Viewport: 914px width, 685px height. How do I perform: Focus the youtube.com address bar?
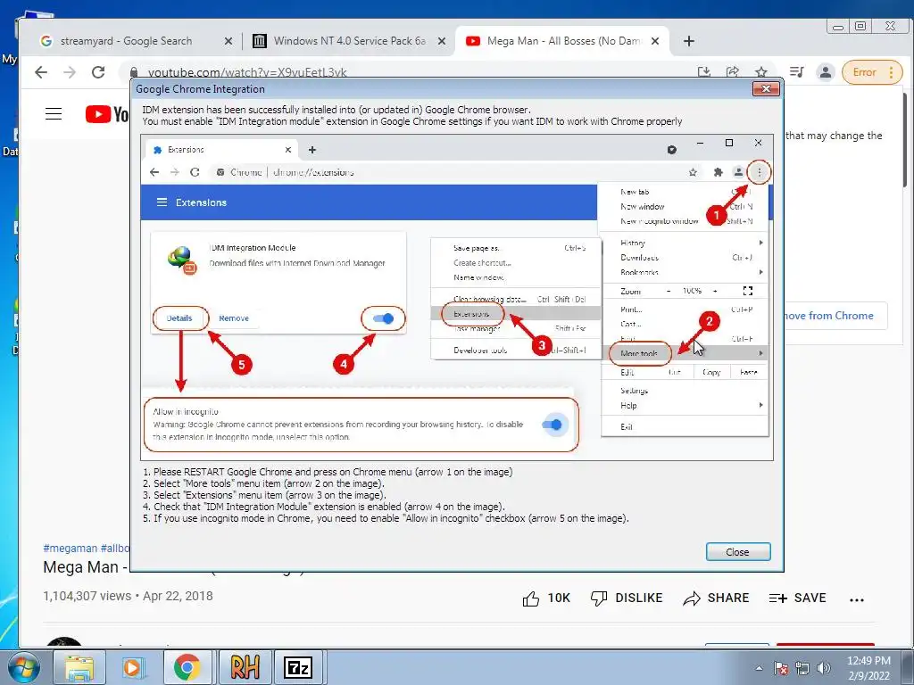point(408,72)
